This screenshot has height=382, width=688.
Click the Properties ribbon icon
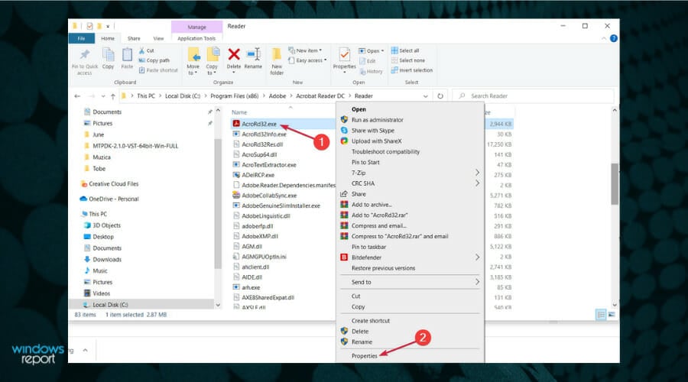coord(345,56)
